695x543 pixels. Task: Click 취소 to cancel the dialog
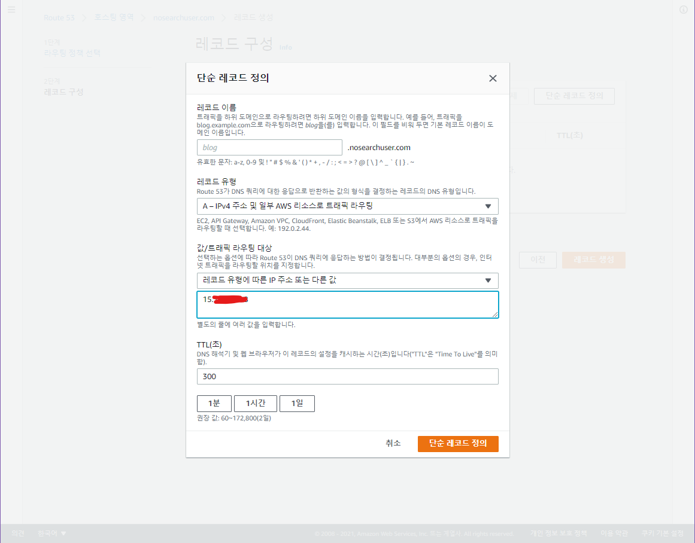click(393, 443)
